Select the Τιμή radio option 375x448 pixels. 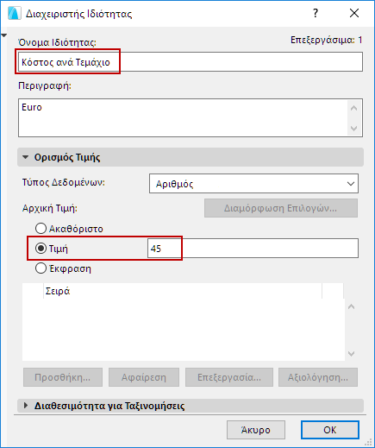41,249
